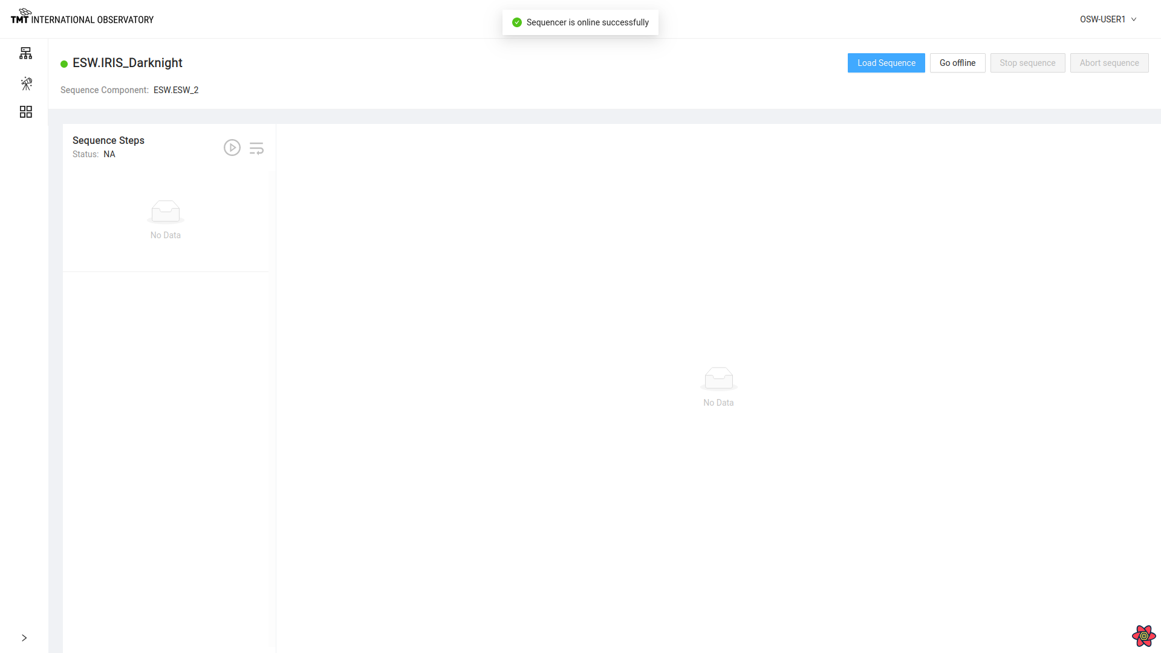Screen dimensions: 1161x653
Task: Click the Status NA value
Action: click(109, 154)
